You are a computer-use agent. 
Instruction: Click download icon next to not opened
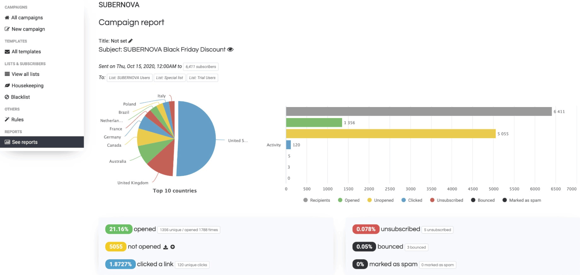tap(165, 247)
